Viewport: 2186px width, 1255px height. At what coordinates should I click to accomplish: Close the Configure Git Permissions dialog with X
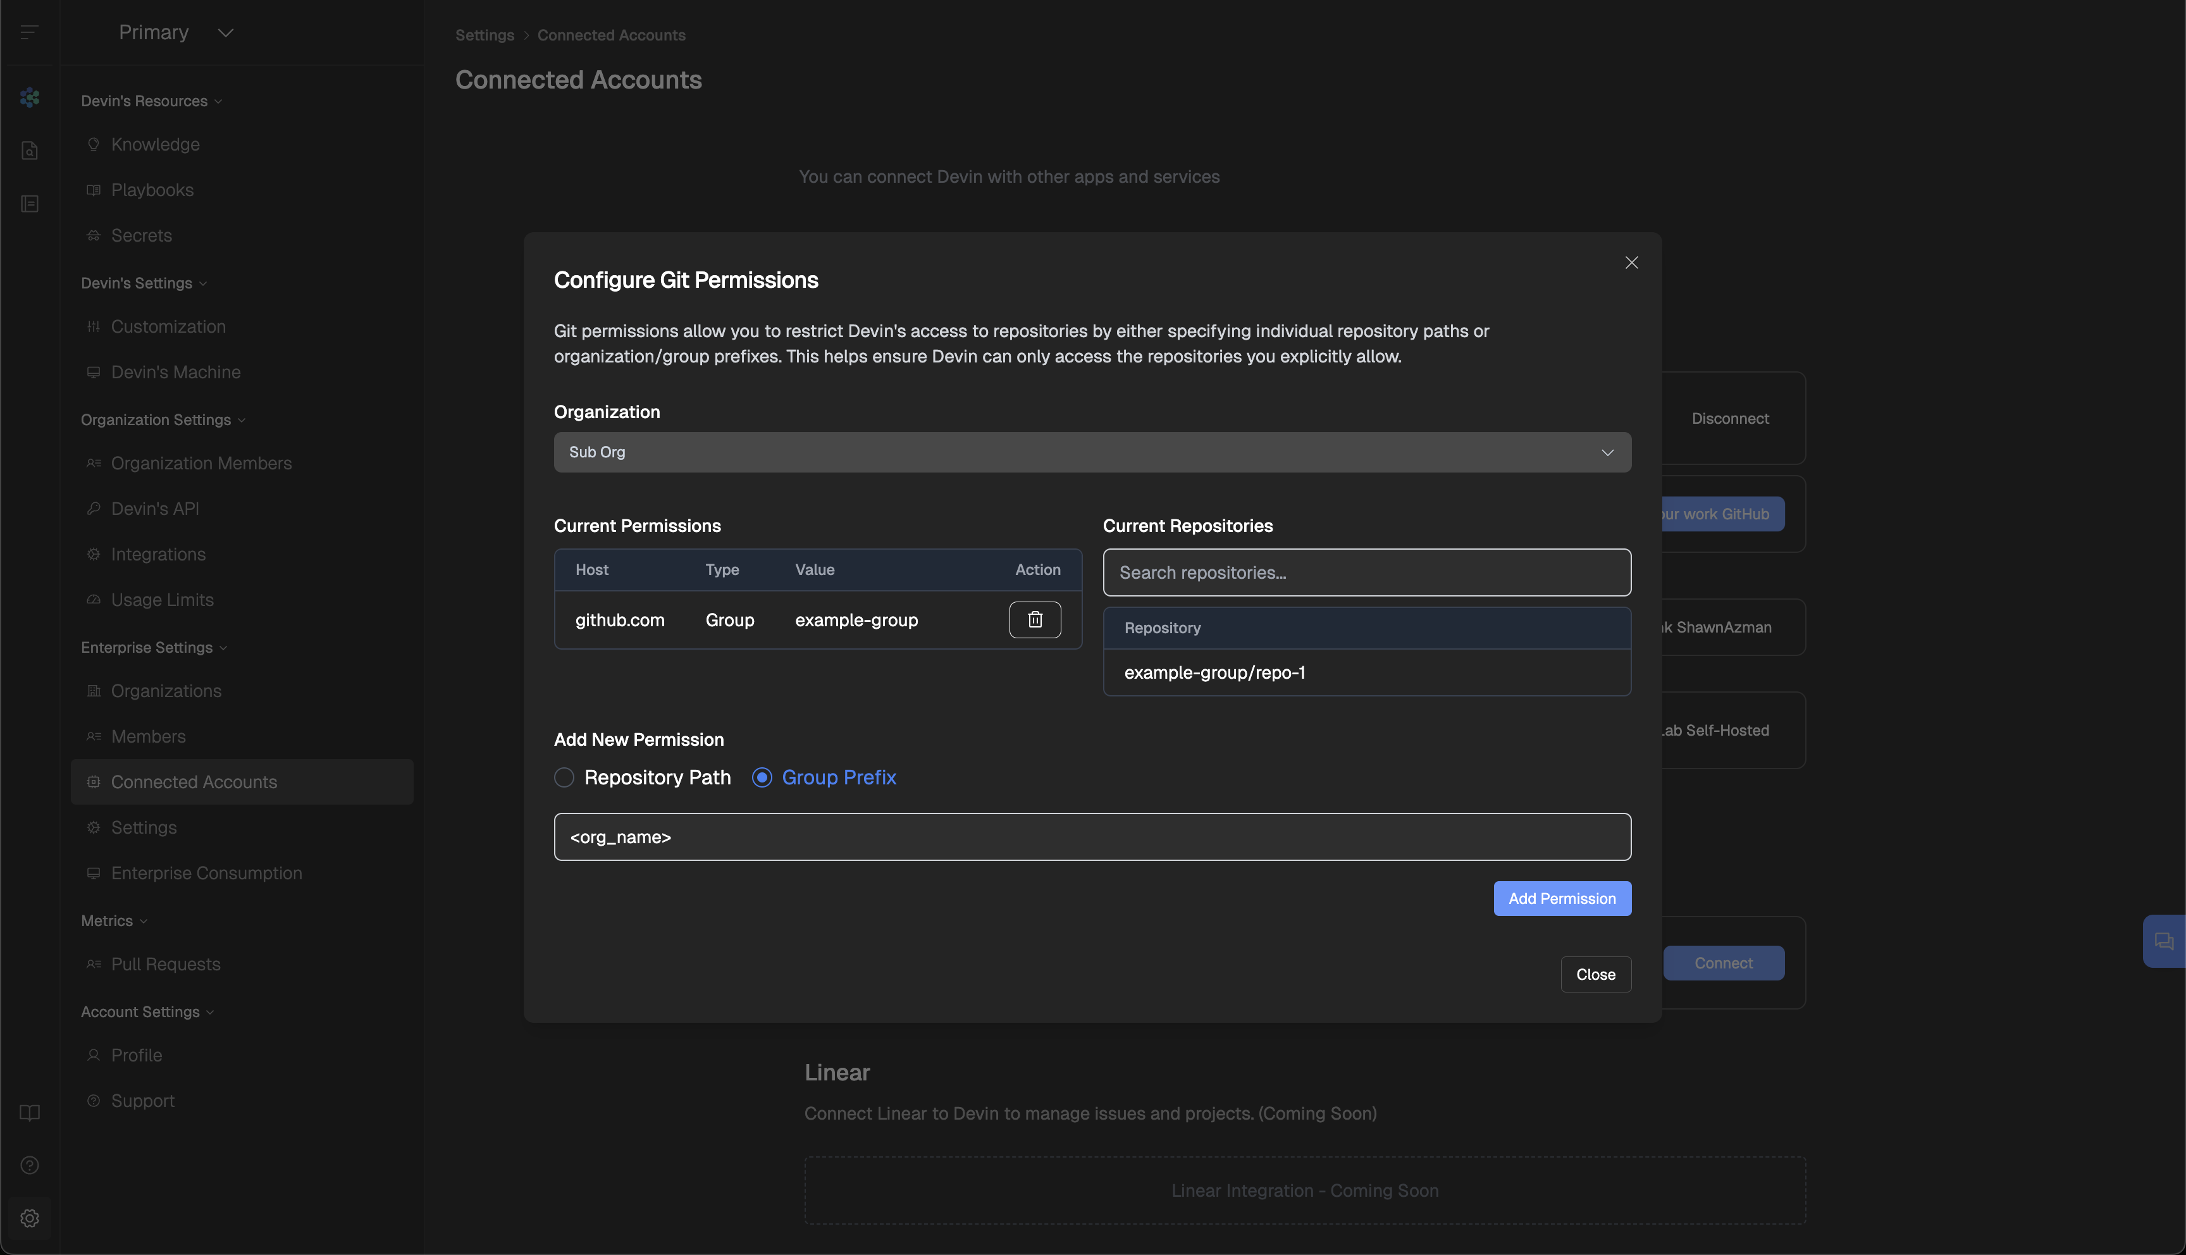1631,263
